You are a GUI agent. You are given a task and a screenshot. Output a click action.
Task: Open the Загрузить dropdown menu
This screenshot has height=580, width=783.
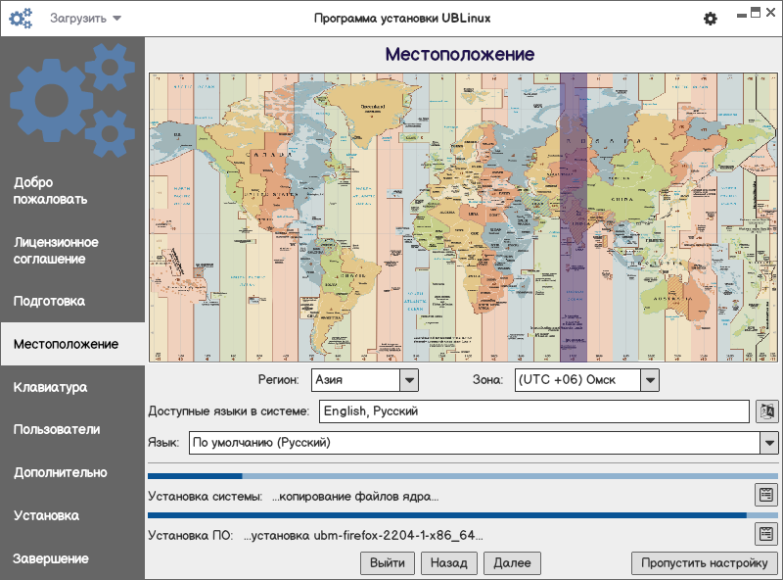(x=86, y=19)
